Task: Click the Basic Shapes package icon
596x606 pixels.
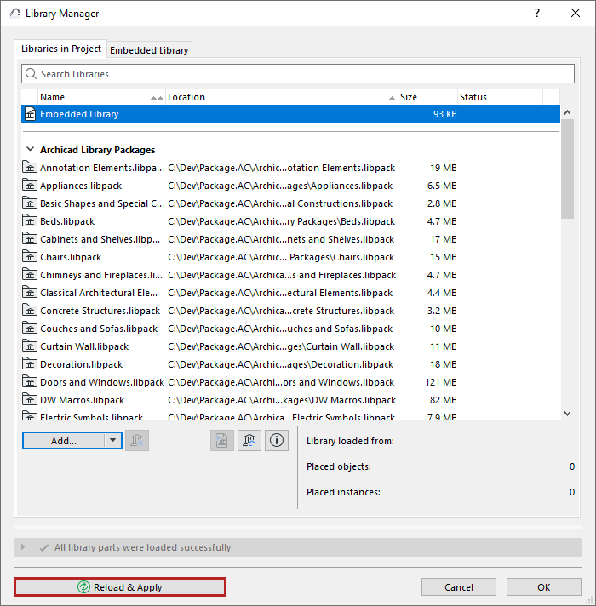Action: 30,203
